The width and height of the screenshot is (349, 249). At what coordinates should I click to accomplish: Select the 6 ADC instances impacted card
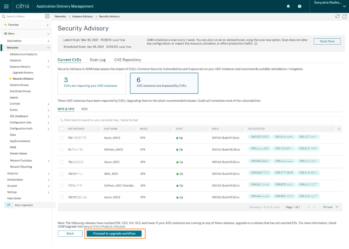(x=164, y=83)
